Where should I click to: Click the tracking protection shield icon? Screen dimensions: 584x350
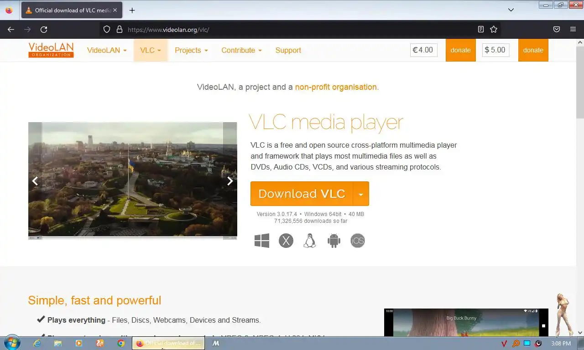point(107,29)
